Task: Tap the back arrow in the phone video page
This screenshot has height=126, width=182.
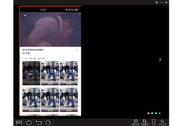Action: coord(25,16)
